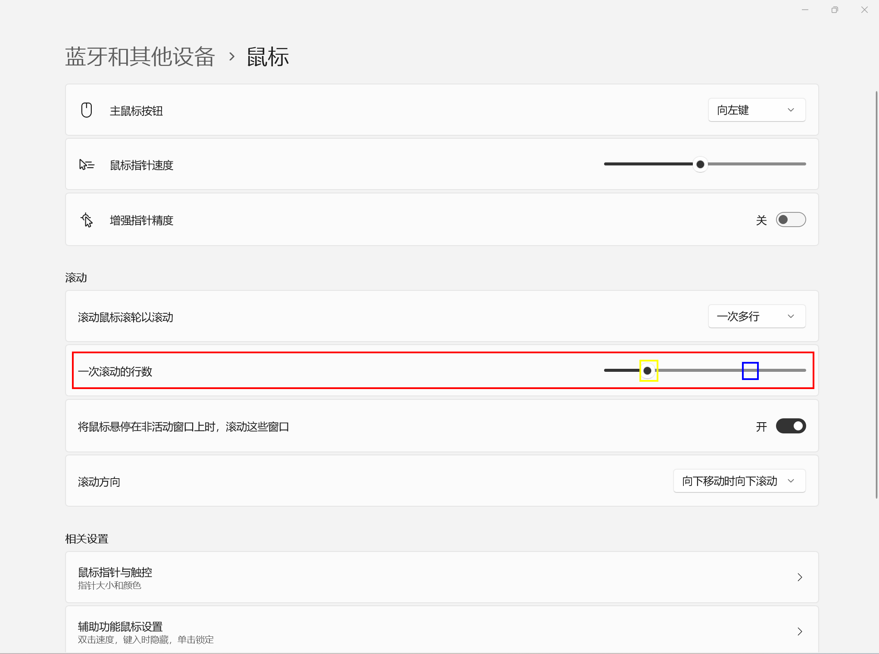The image size is (879, 654).
Task: Open the 向左键 primary button dropdown
Action: point(757,110)
